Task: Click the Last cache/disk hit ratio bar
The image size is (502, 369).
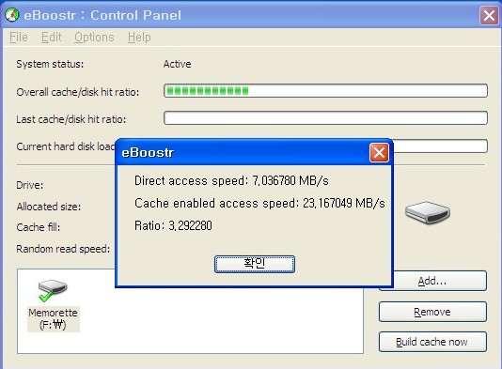Action: tap(325, 118)
